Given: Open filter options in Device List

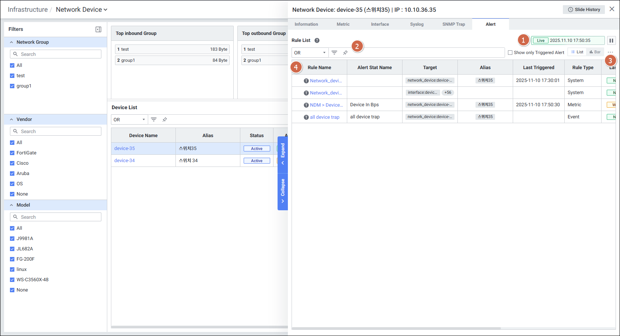Looking at the screenshot, I should [154, 119].
